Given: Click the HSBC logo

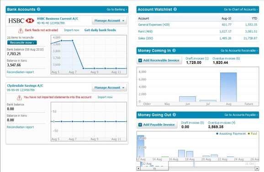Looking at the screenshot, I should coord(21,21).
